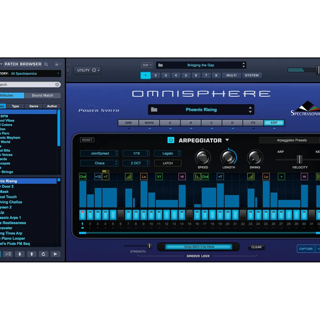The width and height of the screenshot is (320, 320).
Task: Collapse the browser with the side arrow
Action: tap(68, 70)
